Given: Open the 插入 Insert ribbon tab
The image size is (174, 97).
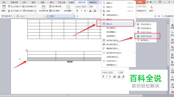Looking at the screenshot, I should 4,2.
